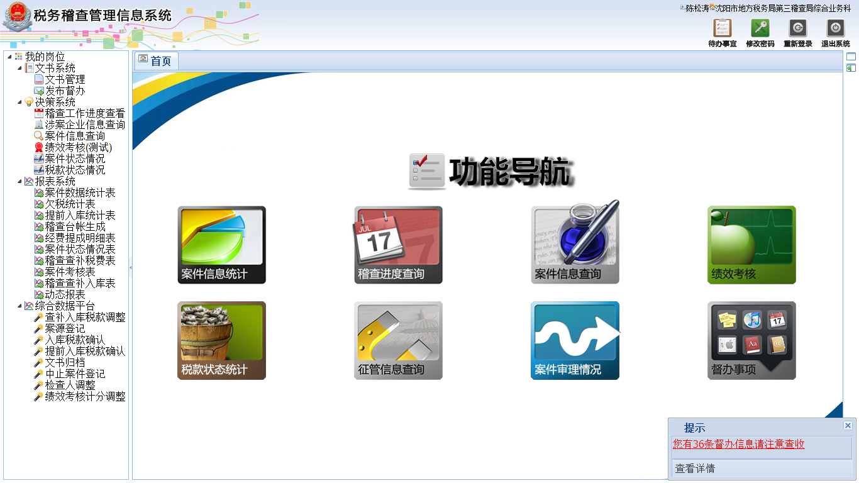859x483 pixels.
Task: Open 案件状态情况 in 决策系统
Action: tap(75, 159)
